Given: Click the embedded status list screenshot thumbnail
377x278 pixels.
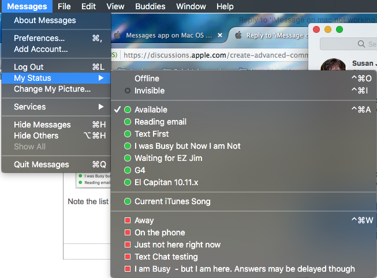Looking at the screenshot, I should [x=93, y=180].
